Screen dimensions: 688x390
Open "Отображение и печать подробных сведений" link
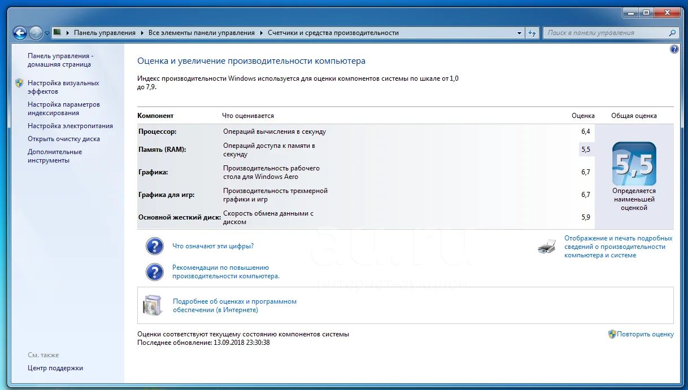pos(619,247)
